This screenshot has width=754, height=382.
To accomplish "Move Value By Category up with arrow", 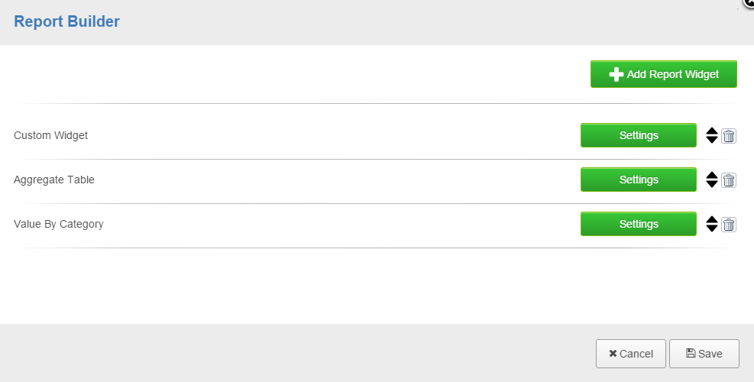I will click(712, 220).
